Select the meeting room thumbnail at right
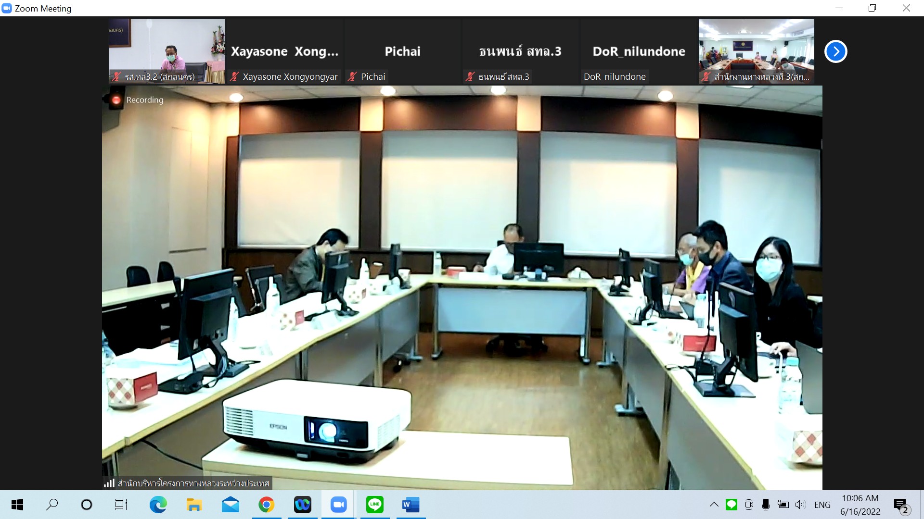This screenshot has height=519, width=924. pos(756,51)
